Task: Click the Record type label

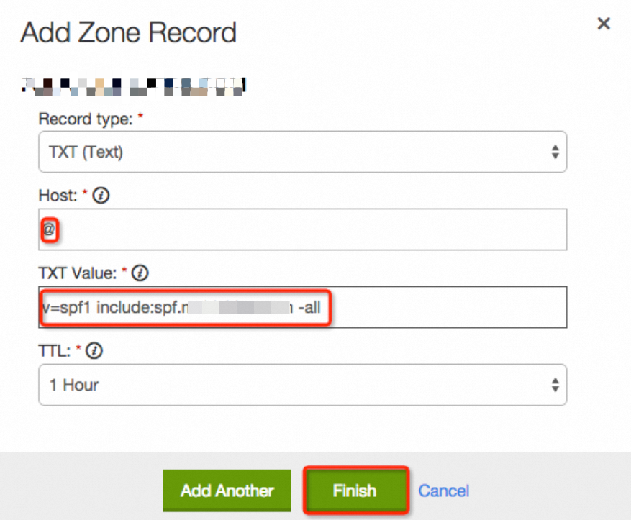Action: (x=86, y=119)
